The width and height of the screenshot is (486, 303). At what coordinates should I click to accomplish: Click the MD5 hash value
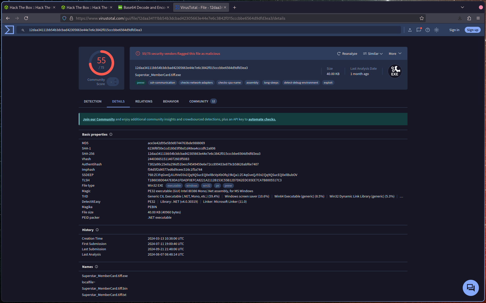(176, 143)
